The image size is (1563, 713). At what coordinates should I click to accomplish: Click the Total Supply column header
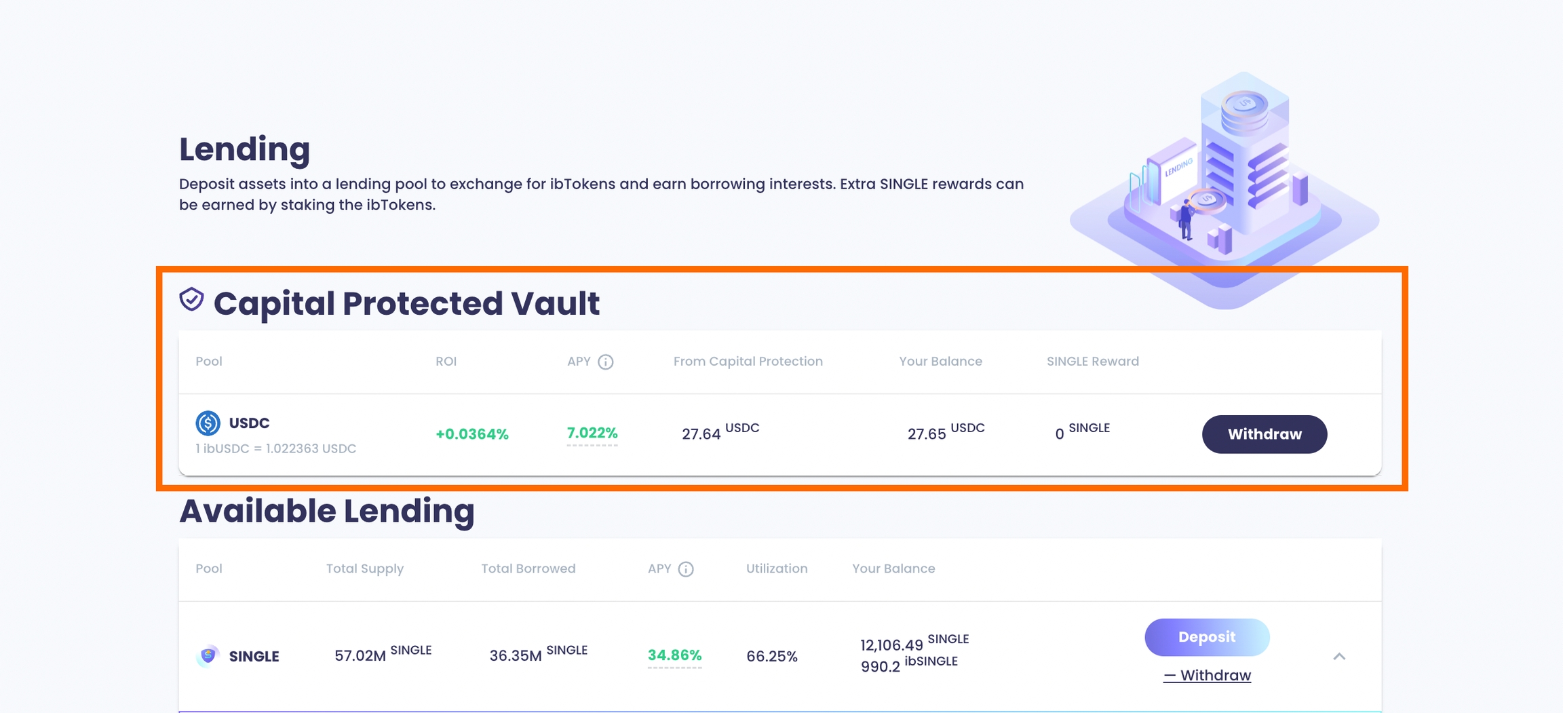[364, 569]
